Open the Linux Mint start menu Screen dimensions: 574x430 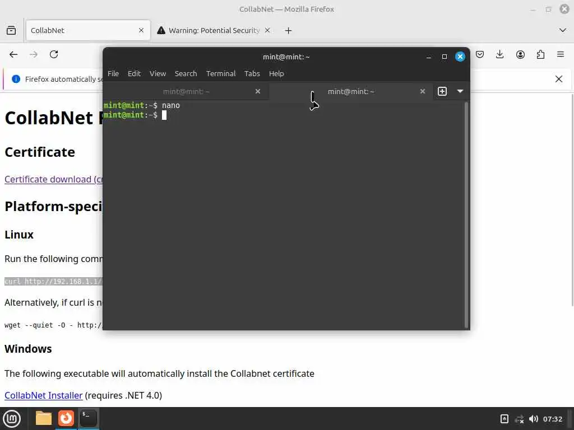click(x=12, y=419)
